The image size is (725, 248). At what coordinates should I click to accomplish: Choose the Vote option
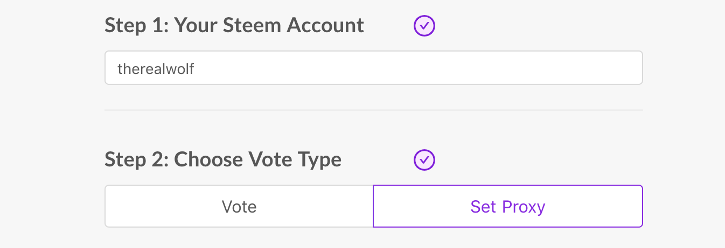point(239,207)
